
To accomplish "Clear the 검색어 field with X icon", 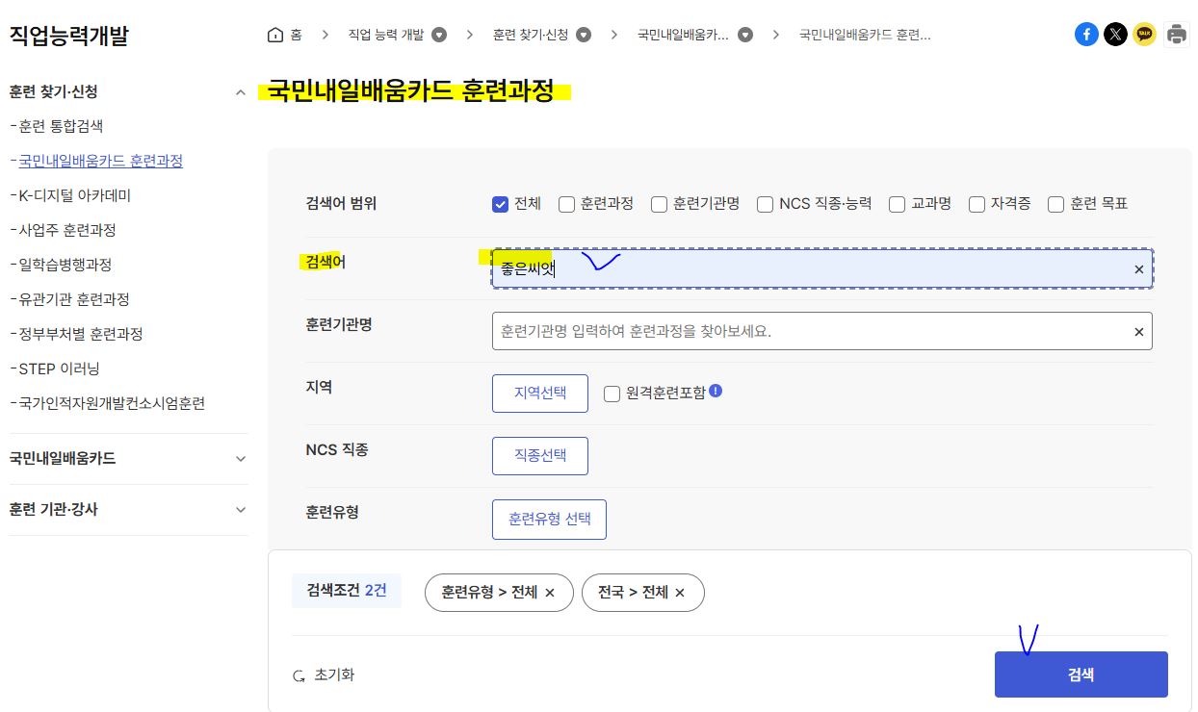I will click(x=1138, y=269).
